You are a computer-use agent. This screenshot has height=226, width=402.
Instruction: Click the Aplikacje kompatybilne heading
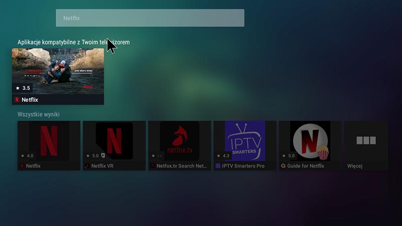pos(73,42)
